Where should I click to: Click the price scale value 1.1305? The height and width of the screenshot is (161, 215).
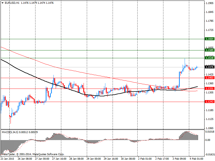[x=210, y=93]
